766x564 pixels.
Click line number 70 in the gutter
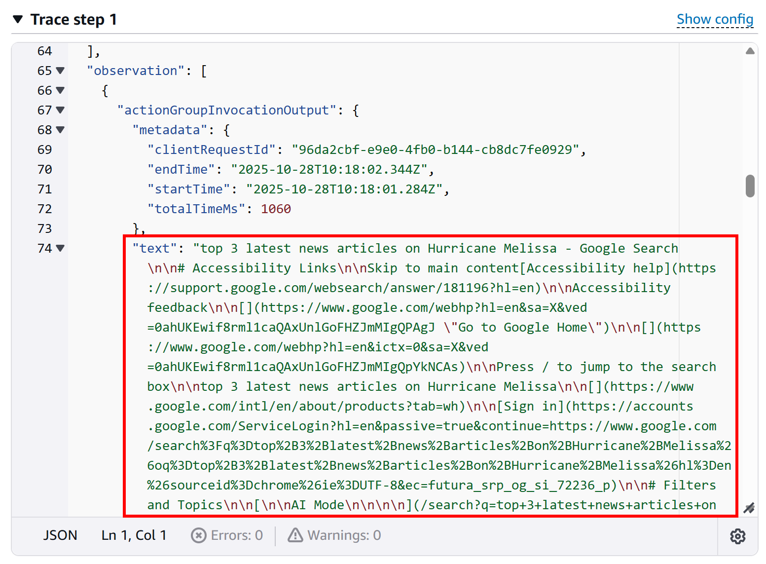click(44, 169)
